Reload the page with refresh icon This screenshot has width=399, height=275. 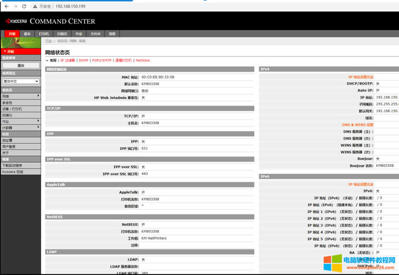24,6
